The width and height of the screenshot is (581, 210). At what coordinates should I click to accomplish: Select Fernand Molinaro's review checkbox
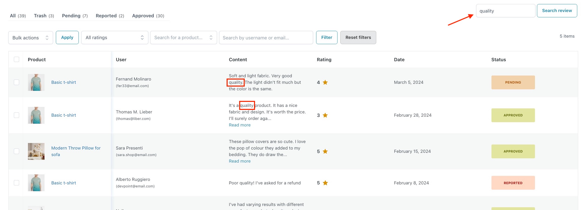point(17,82)
